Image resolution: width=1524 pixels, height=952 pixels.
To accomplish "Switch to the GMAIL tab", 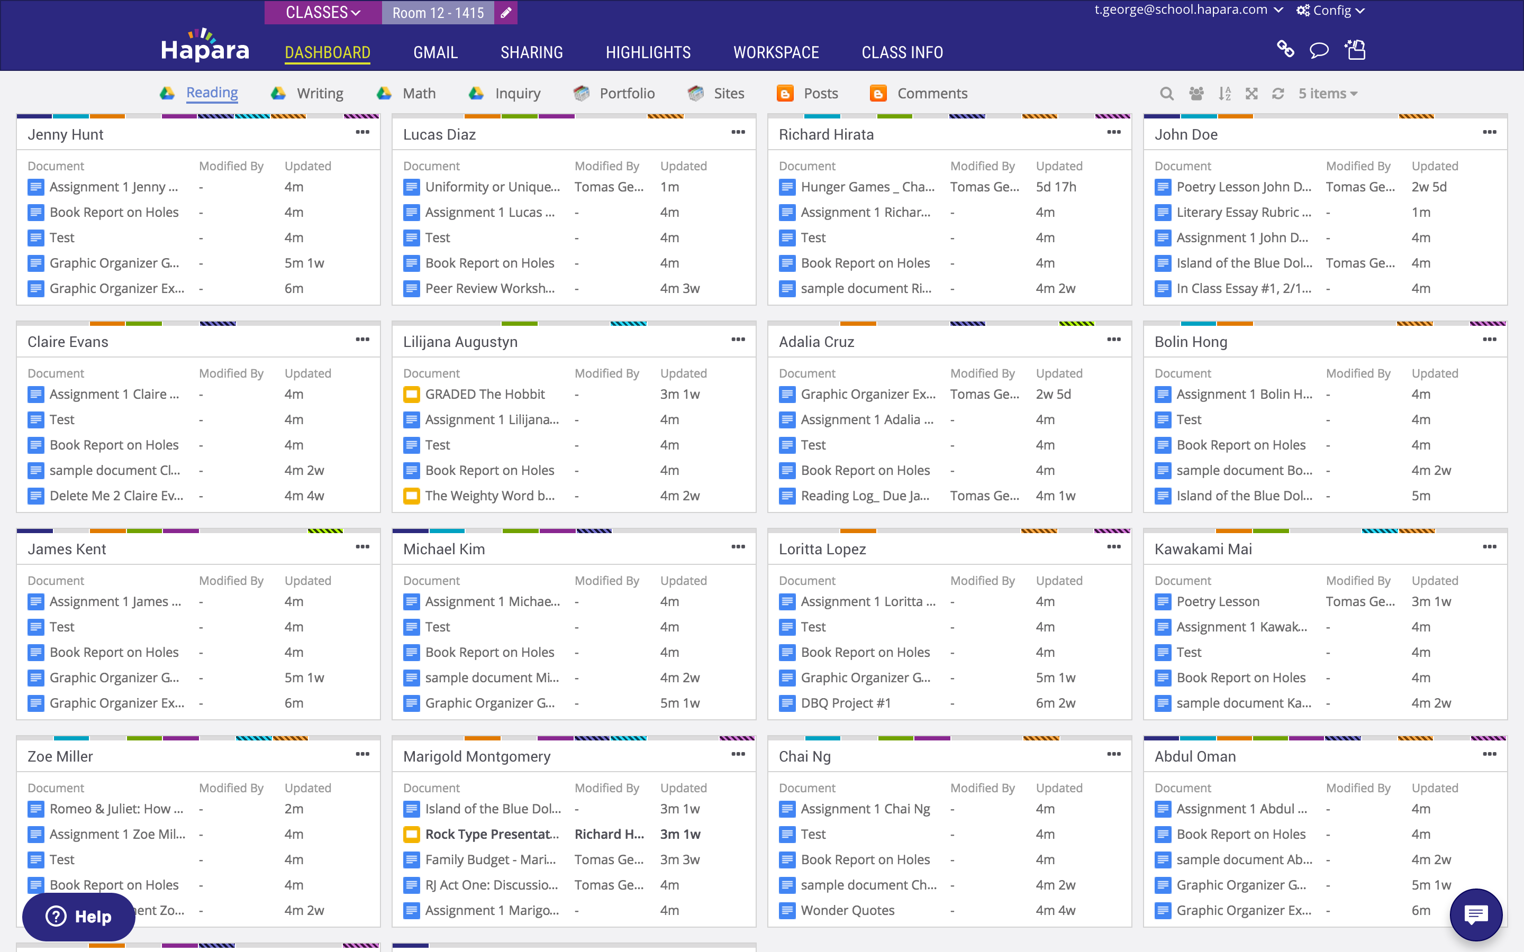I will tap(435, 52).
